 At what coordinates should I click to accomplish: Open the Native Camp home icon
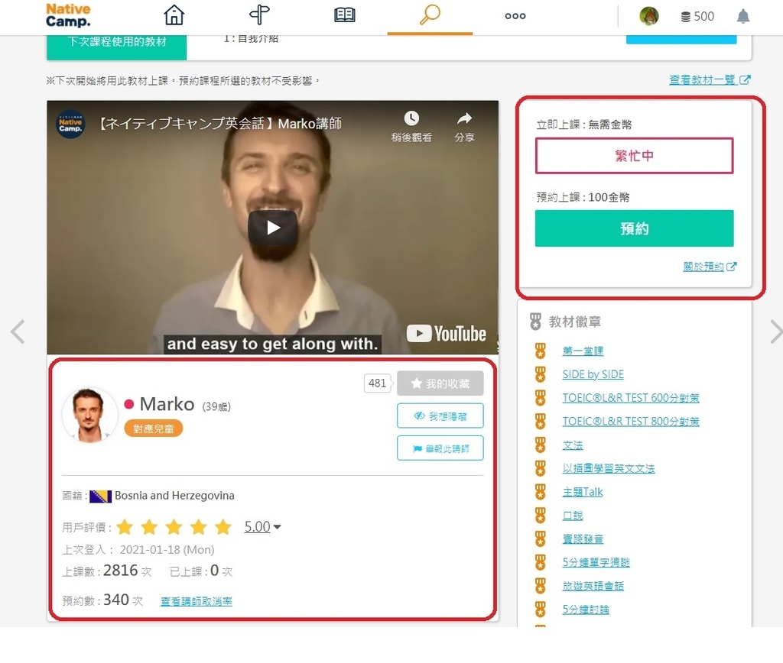[174, 15]
